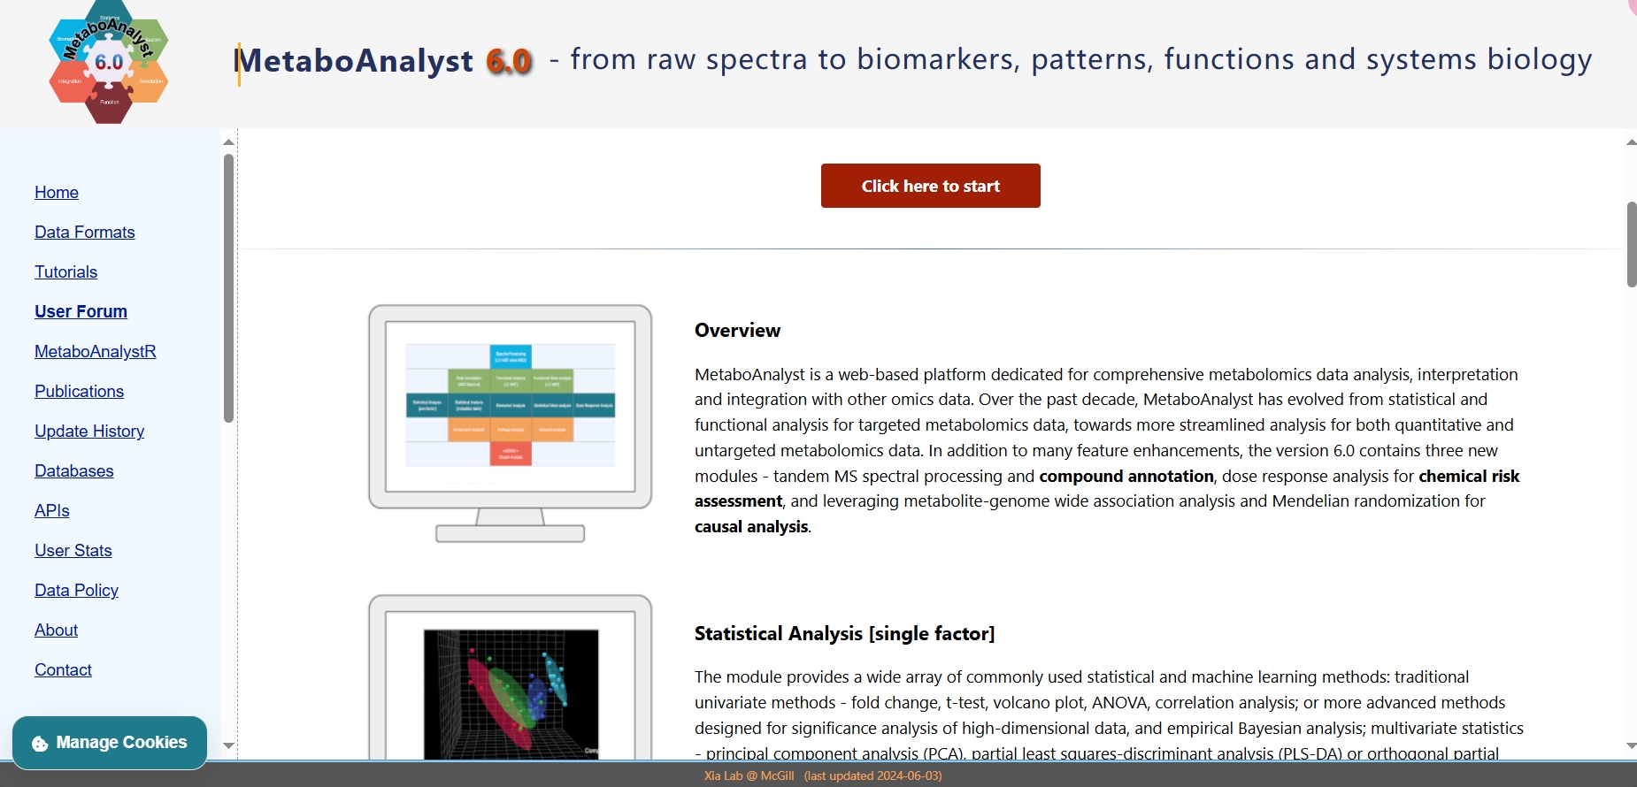
Task: Click the 3D PCA plot monitor thumbnail
Action: [511, 676]
